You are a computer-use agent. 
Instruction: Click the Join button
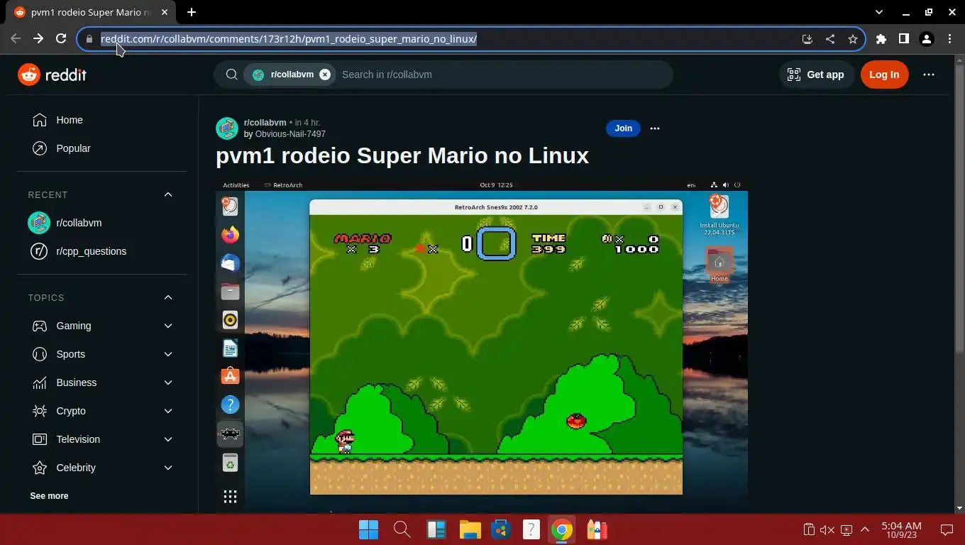623,128
